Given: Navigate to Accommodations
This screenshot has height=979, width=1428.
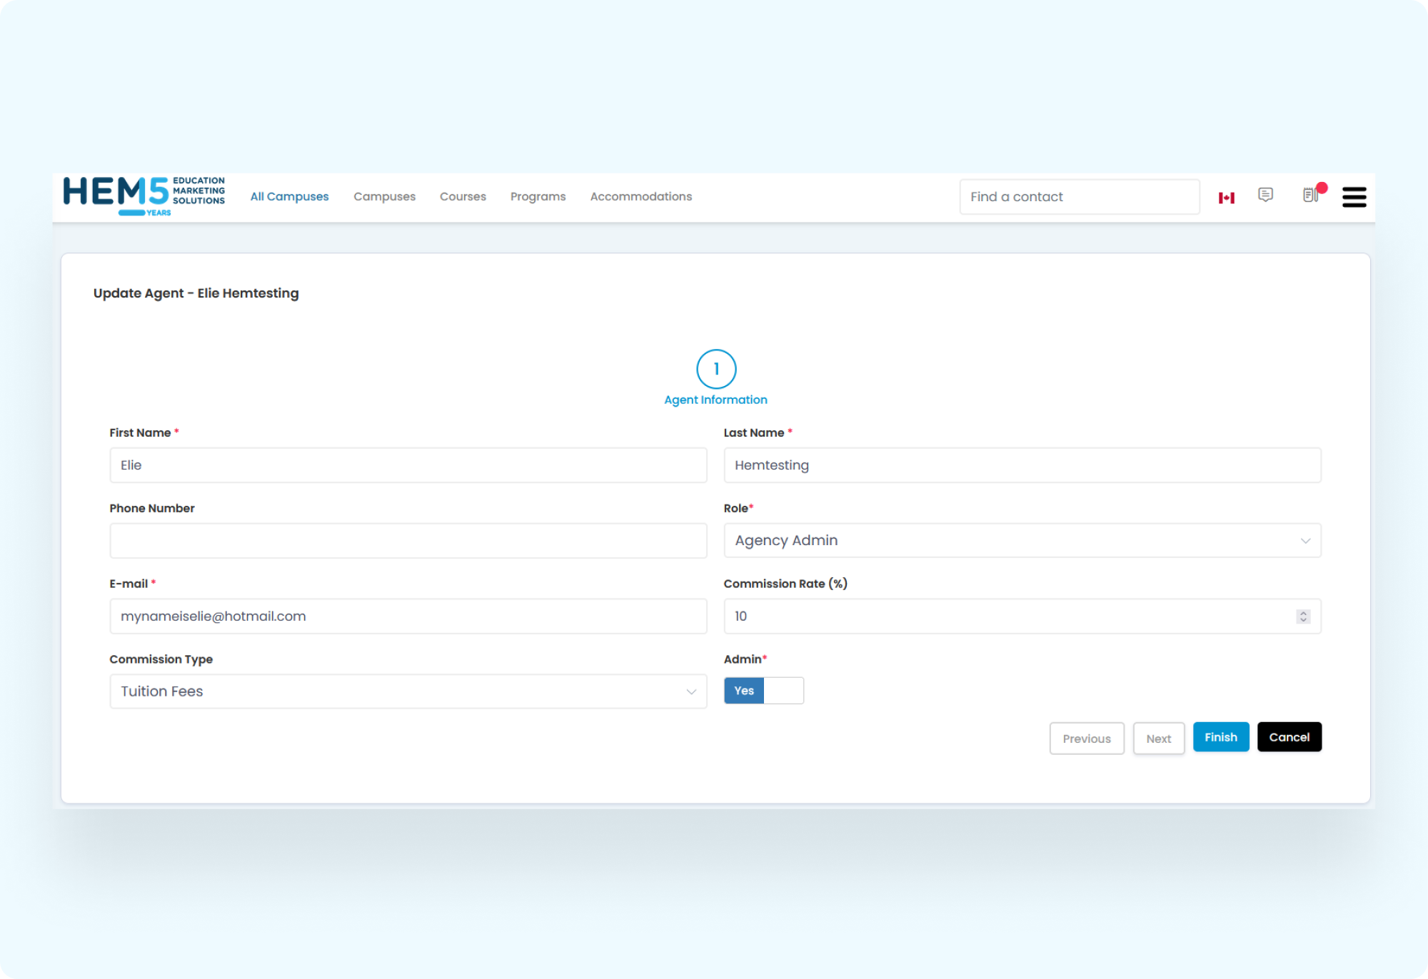Looking at the screenshot, I should pyautogui.click(x=640, y=197).
